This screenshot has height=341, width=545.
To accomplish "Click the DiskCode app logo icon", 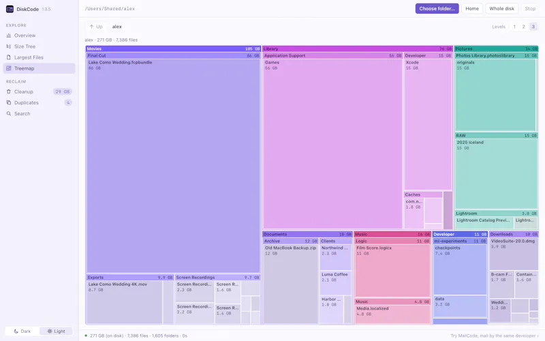I will (x=10, y=9).
